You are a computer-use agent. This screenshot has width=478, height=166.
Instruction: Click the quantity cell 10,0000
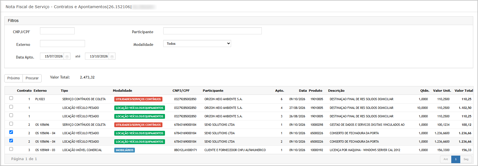[x=423, y=108]
